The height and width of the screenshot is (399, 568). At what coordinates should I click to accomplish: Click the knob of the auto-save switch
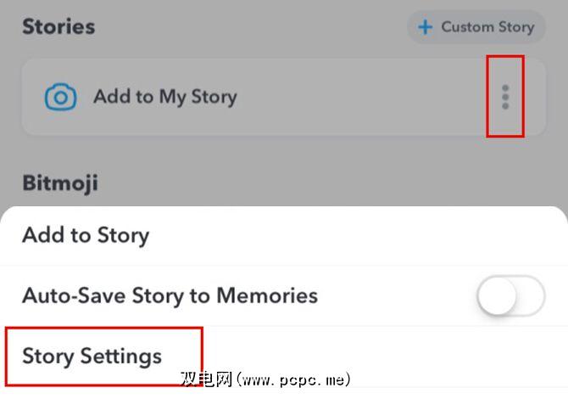(x=497, y=295)
